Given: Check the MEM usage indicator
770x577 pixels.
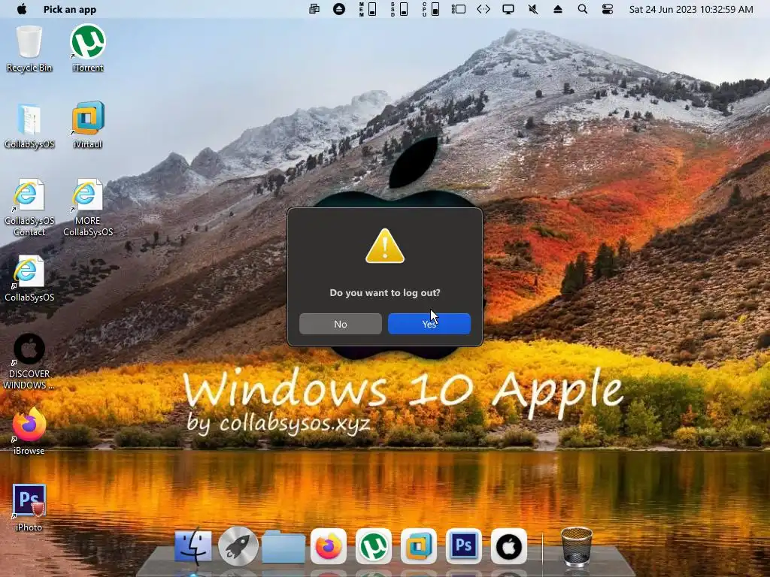Looking at the screenshot, I should click(x=368, y=9).
